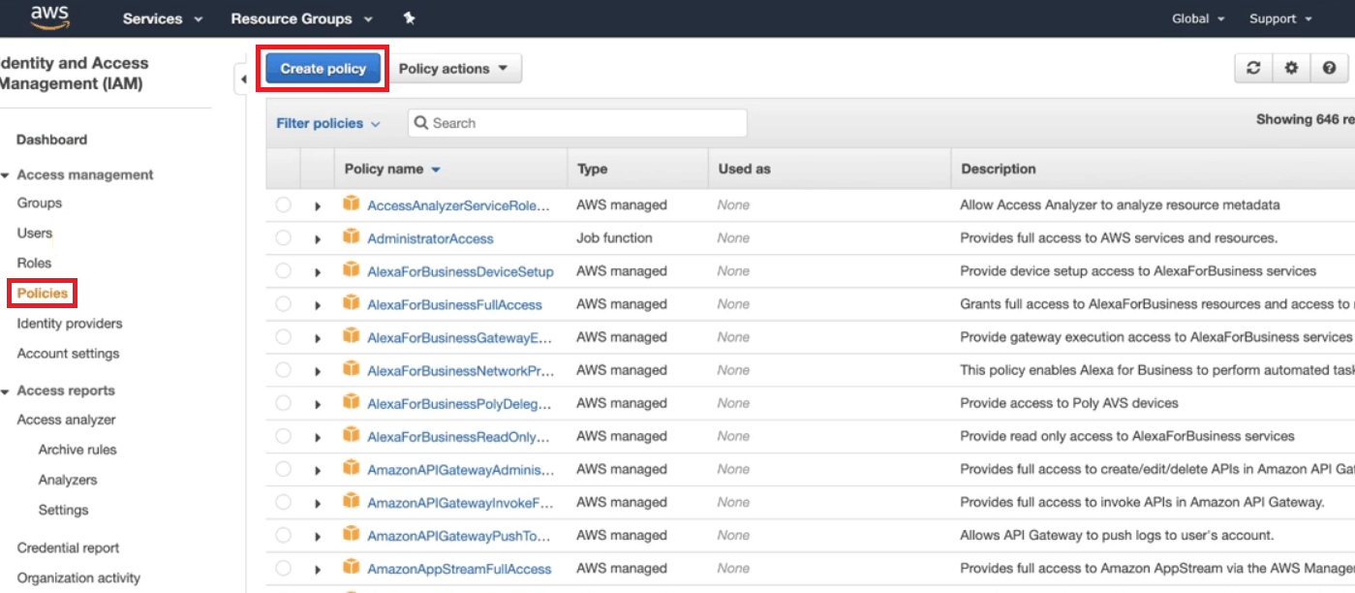Select the AdministratorAccess policy radio button
This screenshot has height=593, width=1355.
(x=283, y=238)
